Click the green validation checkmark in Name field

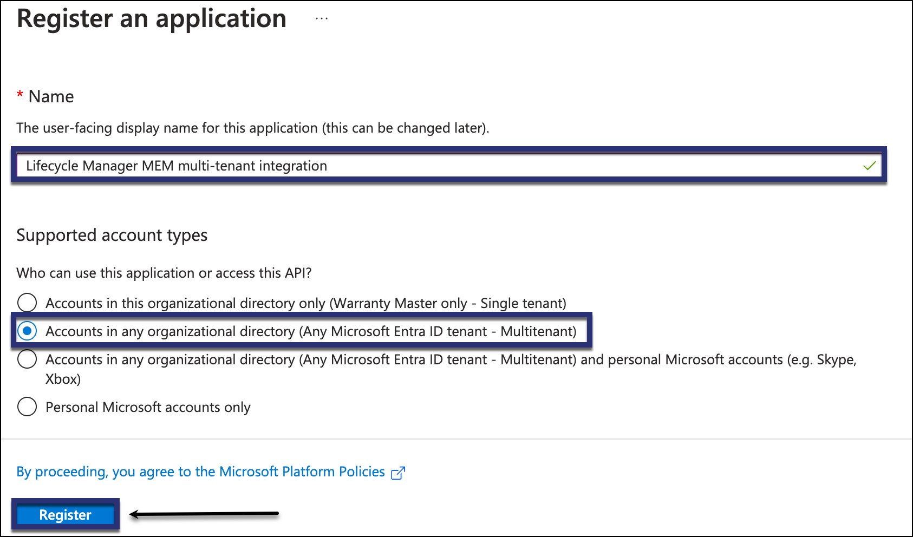869,166
